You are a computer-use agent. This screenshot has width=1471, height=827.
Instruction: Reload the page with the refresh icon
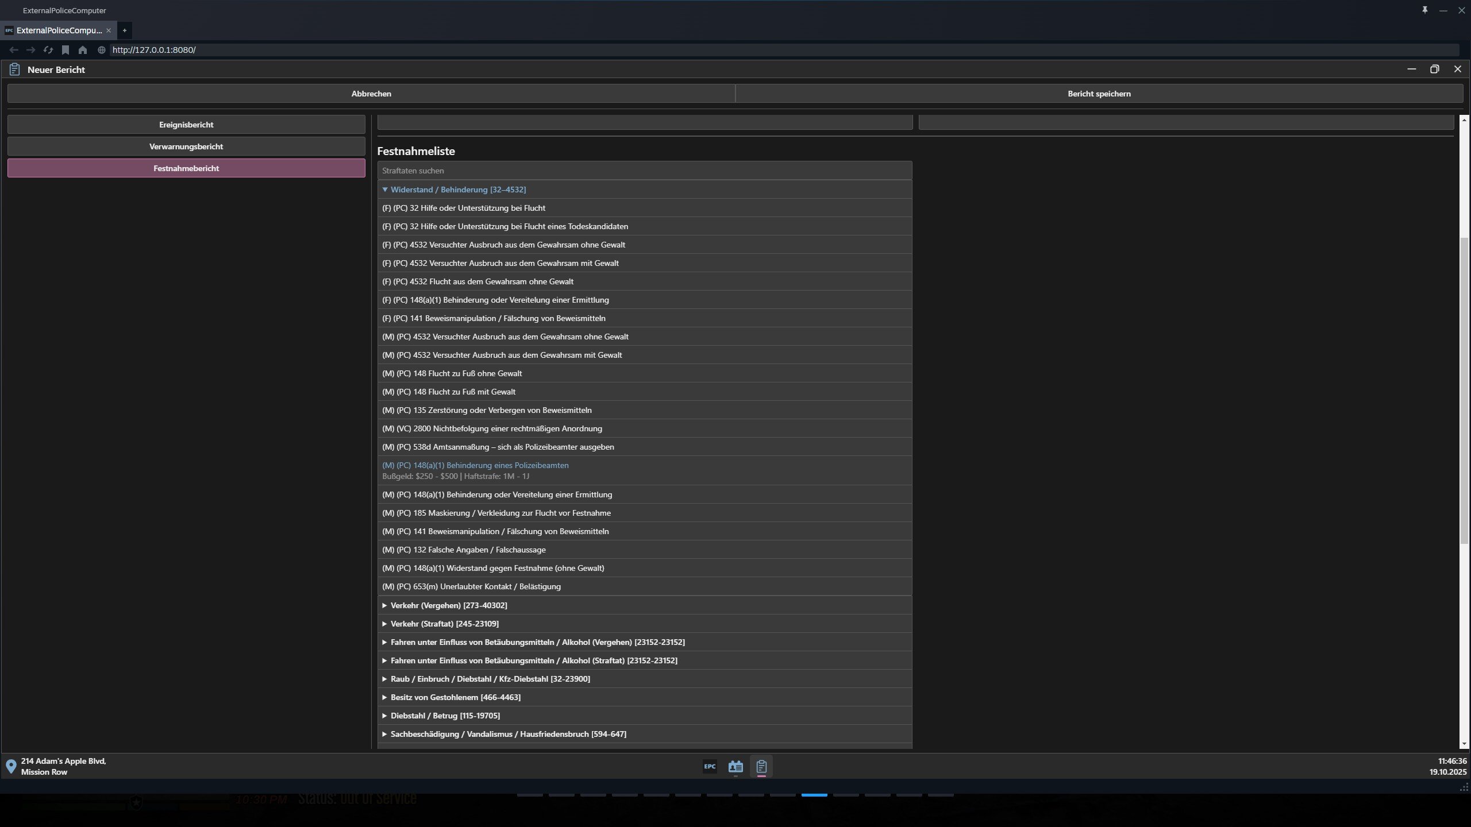coord(48,50)
